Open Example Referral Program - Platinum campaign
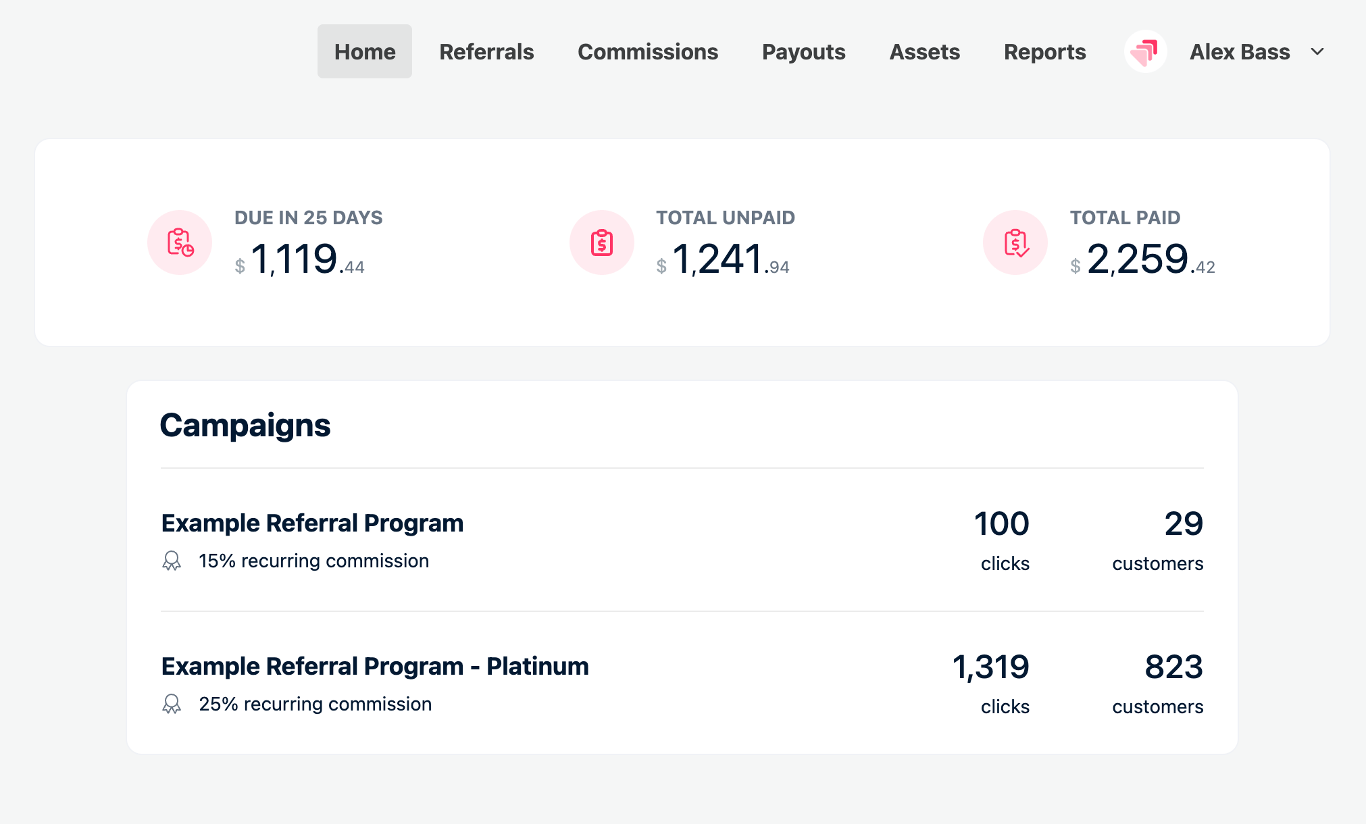1366x824 pixels. pos(375,667)
